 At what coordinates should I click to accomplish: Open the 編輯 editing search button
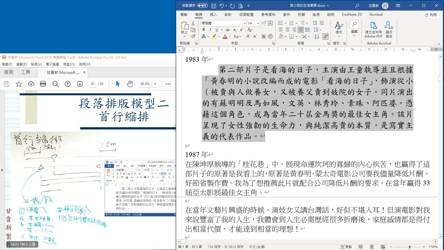[x=354, y=28]
